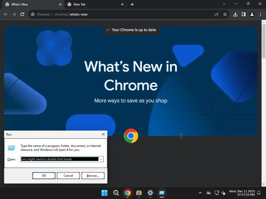This screenshot has width=266, height=199.
Task: Reload the What's New page
Action: [x=22, y=15]
